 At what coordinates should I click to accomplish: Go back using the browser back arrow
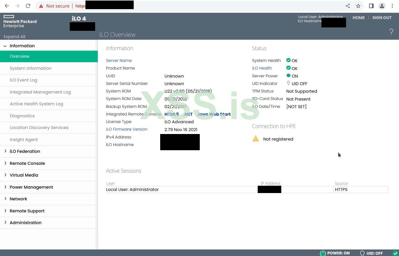point(7,6)
